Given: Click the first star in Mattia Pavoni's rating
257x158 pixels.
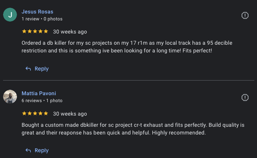Looking at the screenshot, I should pos(24,113).
